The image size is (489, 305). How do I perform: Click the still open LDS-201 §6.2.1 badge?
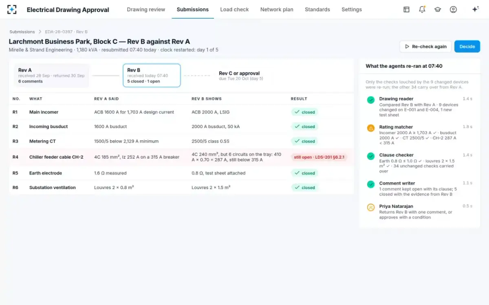point(319,157)
